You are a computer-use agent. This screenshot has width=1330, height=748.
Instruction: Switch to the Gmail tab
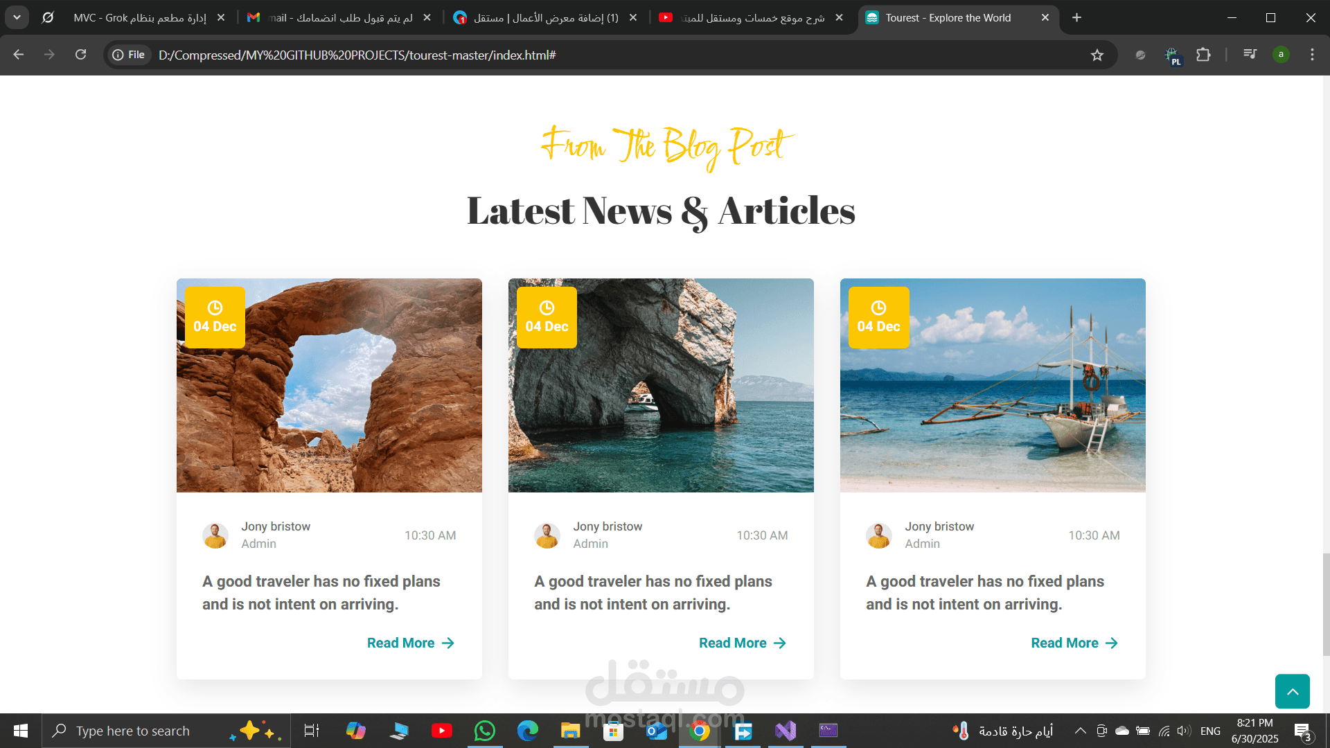339,17
